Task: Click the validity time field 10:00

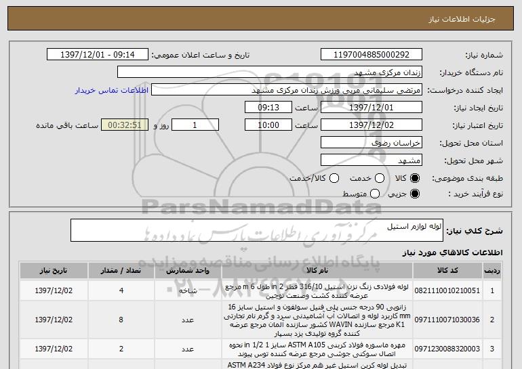Action: point(268,125)
